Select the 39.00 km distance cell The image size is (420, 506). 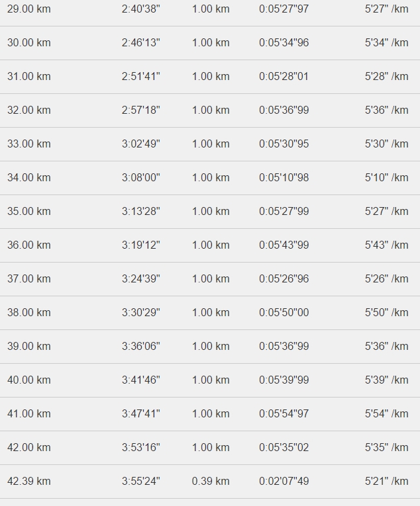pos(28,346)
